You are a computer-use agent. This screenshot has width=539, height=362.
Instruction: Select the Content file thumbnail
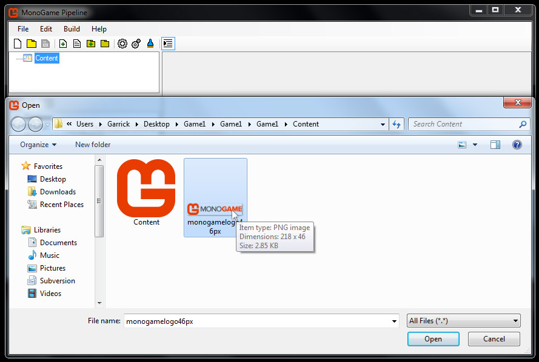146,192
